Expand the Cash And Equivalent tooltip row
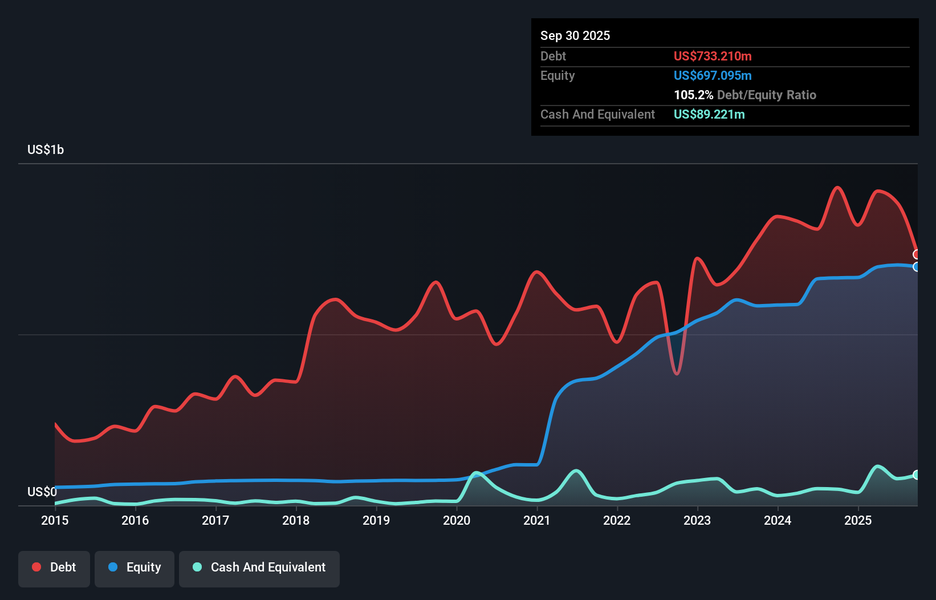Screen dimensions: 936x600 [x=597, y=114]
